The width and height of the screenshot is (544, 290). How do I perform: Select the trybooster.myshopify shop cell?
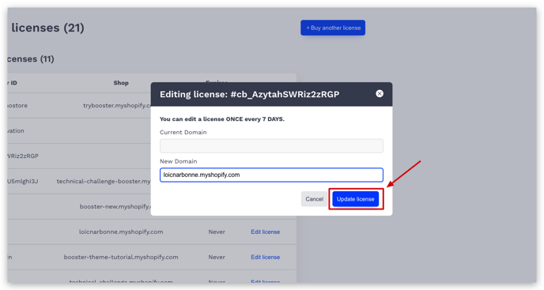tap(116, 105)
